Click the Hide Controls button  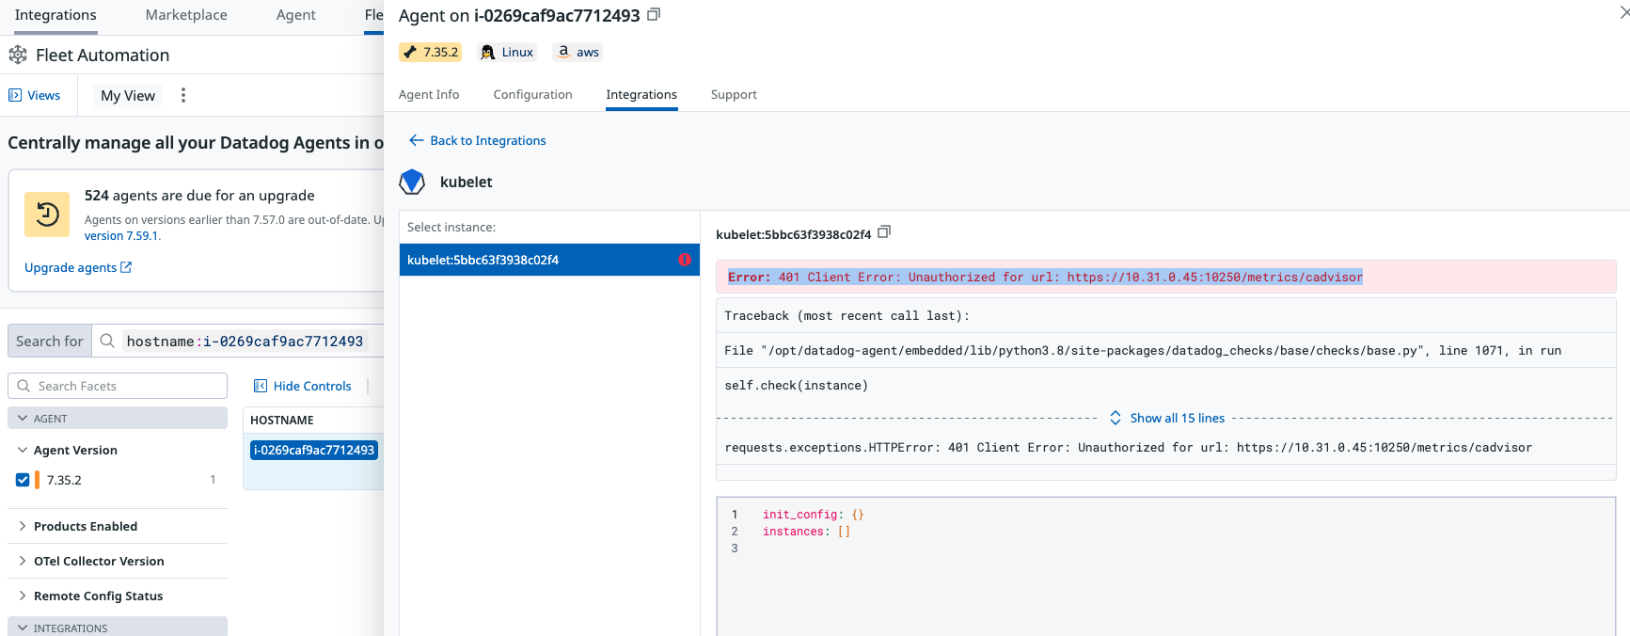click(303, 386)
